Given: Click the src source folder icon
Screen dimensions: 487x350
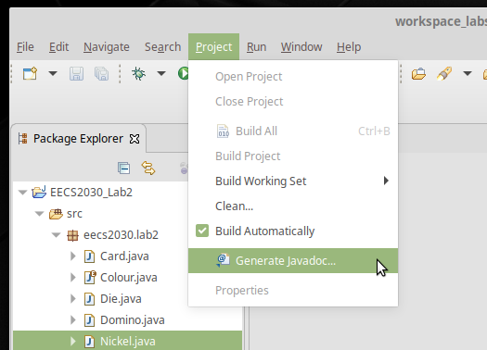Looking at the screenshot, I should click(x=56, y=214).
